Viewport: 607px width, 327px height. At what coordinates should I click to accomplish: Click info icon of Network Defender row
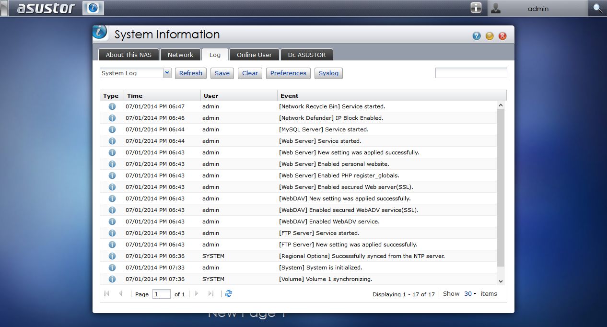[x=112, y=118]
